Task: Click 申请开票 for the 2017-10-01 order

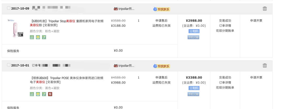Action: [x=256, y=78]
